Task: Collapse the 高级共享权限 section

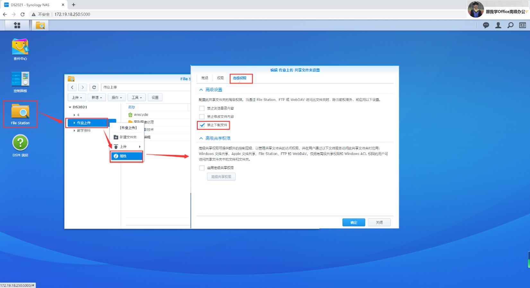Action: coord(201,138)
